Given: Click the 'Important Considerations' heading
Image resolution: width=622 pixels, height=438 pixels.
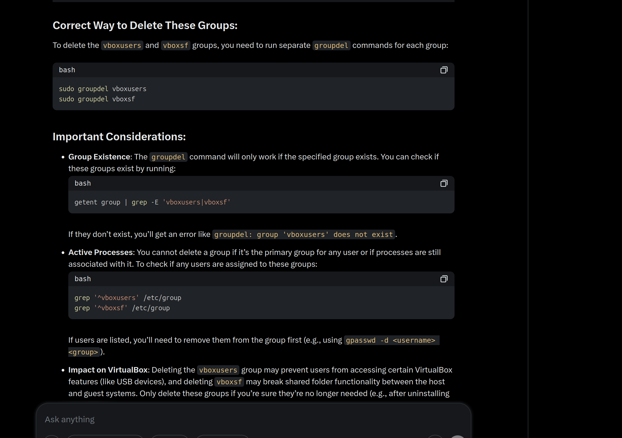Looking at the screenshot, I should (119, 137).
